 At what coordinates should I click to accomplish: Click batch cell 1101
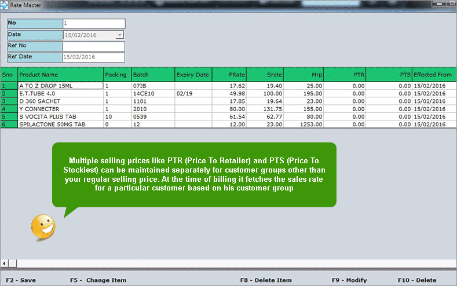pyautogui.click(x=153, y=101)
